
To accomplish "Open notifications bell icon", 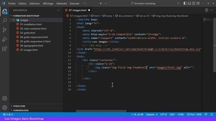I will 212,114.
